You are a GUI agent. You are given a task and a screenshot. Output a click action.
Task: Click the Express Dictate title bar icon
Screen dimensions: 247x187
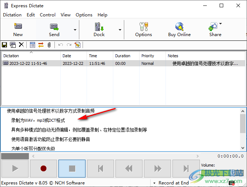6,6
